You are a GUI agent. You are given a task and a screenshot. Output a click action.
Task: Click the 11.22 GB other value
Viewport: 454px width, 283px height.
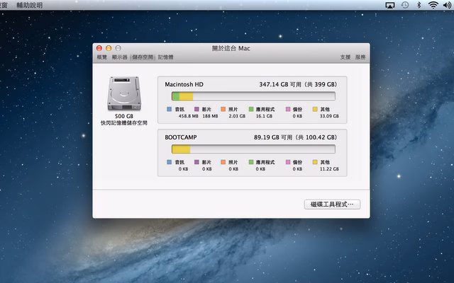(x=329, y=169)
